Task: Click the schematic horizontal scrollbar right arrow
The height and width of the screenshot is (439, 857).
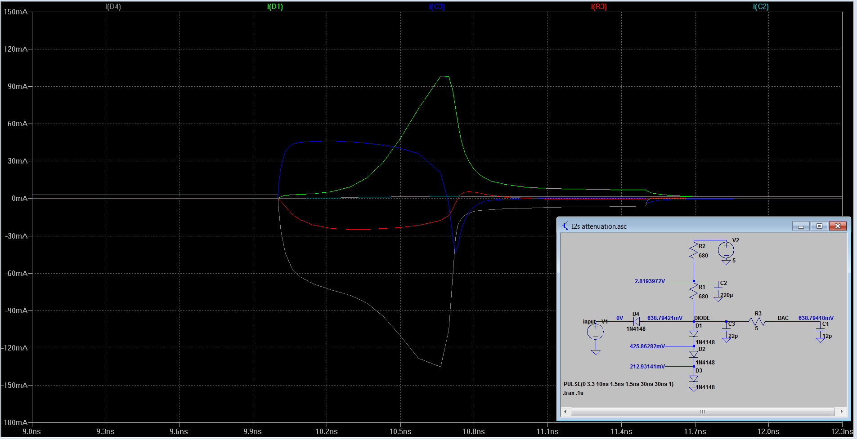Action: [x=842, y=412]
